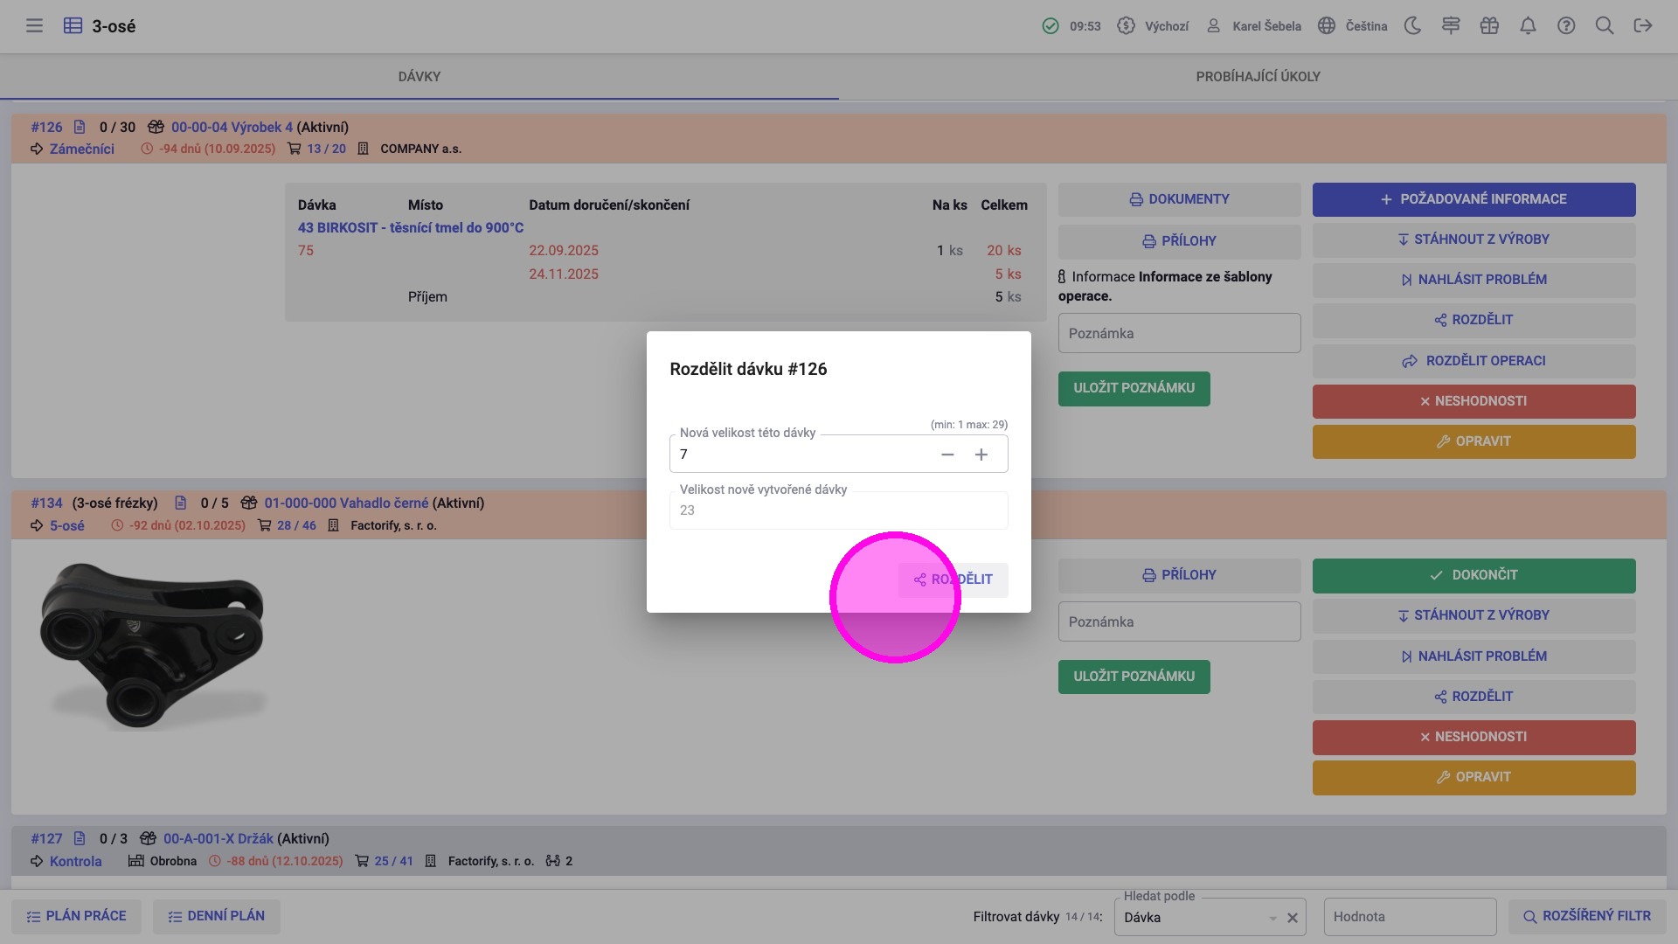Click the Hodnota filter input field
Screen dimensions: 1678x944
(1410, 917)
